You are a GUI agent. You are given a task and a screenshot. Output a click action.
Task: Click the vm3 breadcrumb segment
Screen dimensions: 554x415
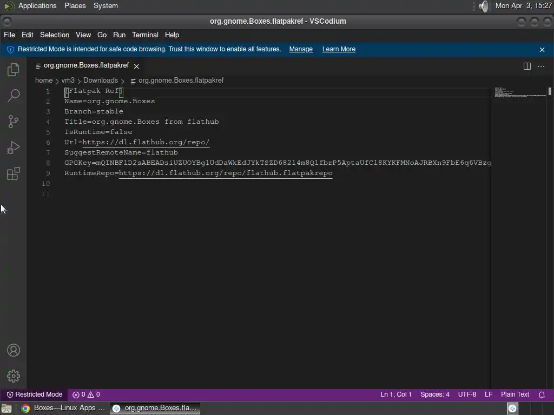[68, 81]
